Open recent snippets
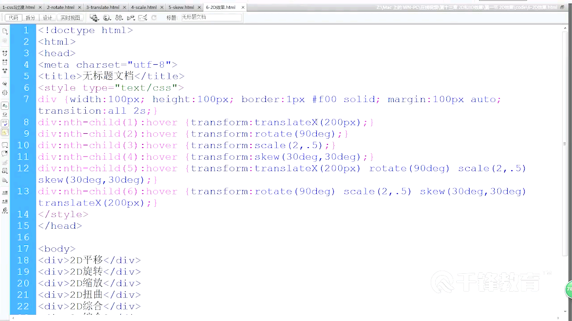 point(5,171)
